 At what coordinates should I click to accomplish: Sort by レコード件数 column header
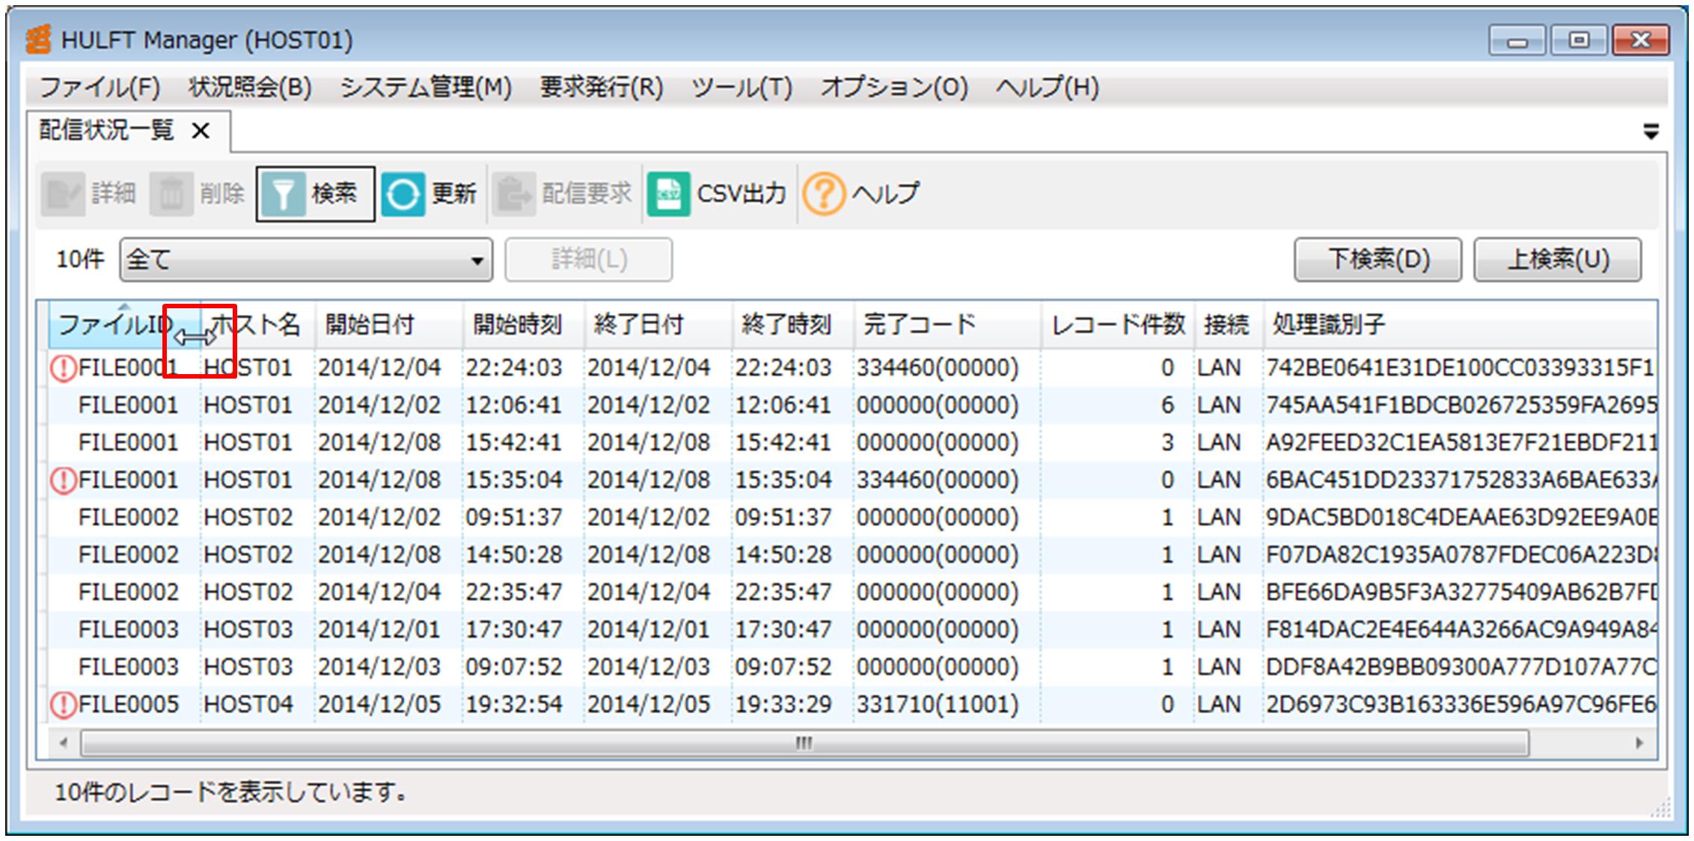coord(1118,325)
